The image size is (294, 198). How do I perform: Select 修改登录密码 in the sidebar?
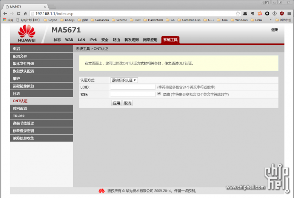[x=42, y=131]
